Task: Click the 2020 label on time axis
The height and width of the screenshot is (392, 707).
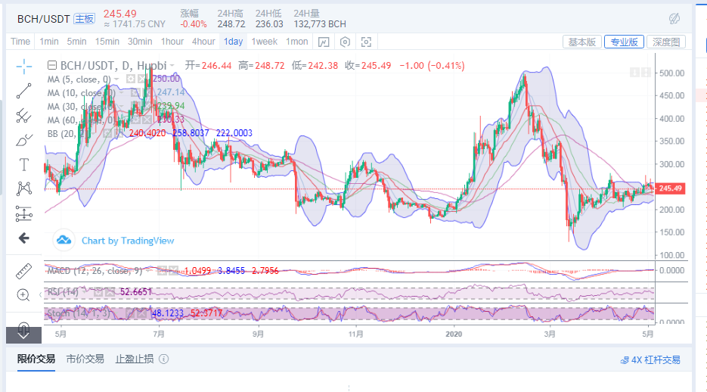Action: tap(454, 334)
